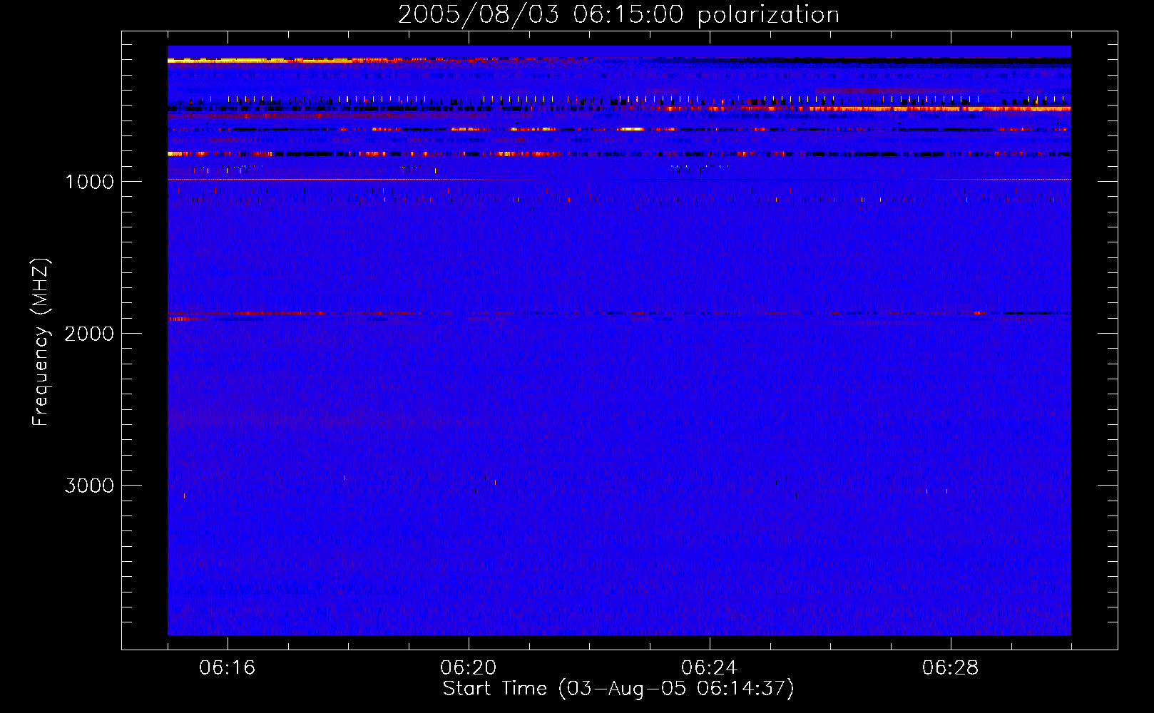Click the plot title '2005/08/03 06:15:00 polarization'
This screenshot has width=1154, height=713.
point(618,15)
